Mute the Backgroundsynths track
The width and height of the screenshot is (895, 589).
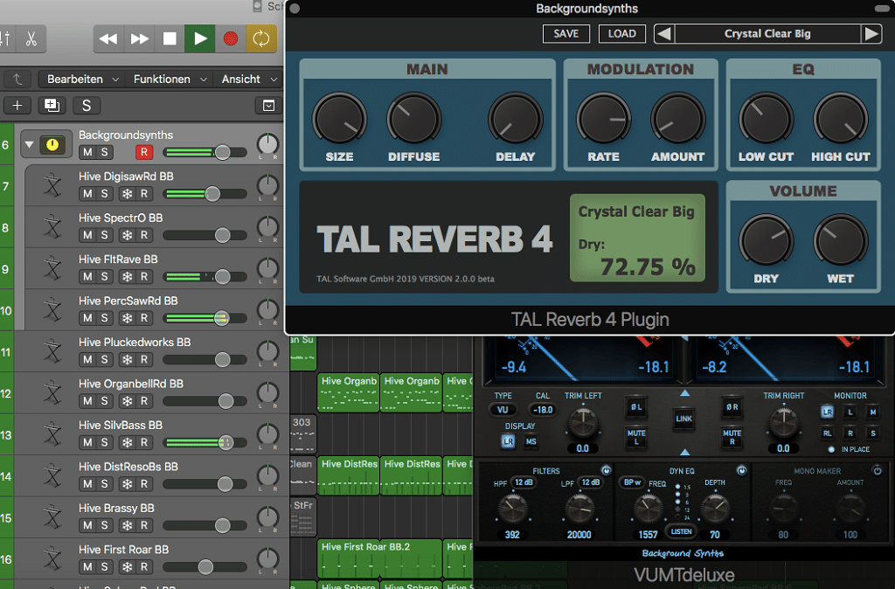point(87,152)
